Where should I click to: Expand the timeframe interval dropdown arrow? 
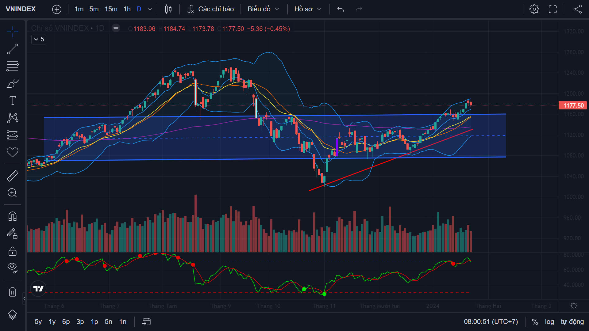(150, 9)
